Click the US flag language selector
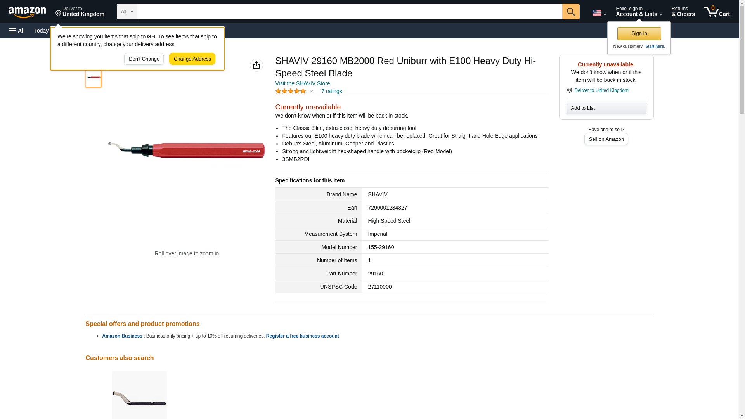The height and width of the screenshot is (419, 745). (599, 13)
